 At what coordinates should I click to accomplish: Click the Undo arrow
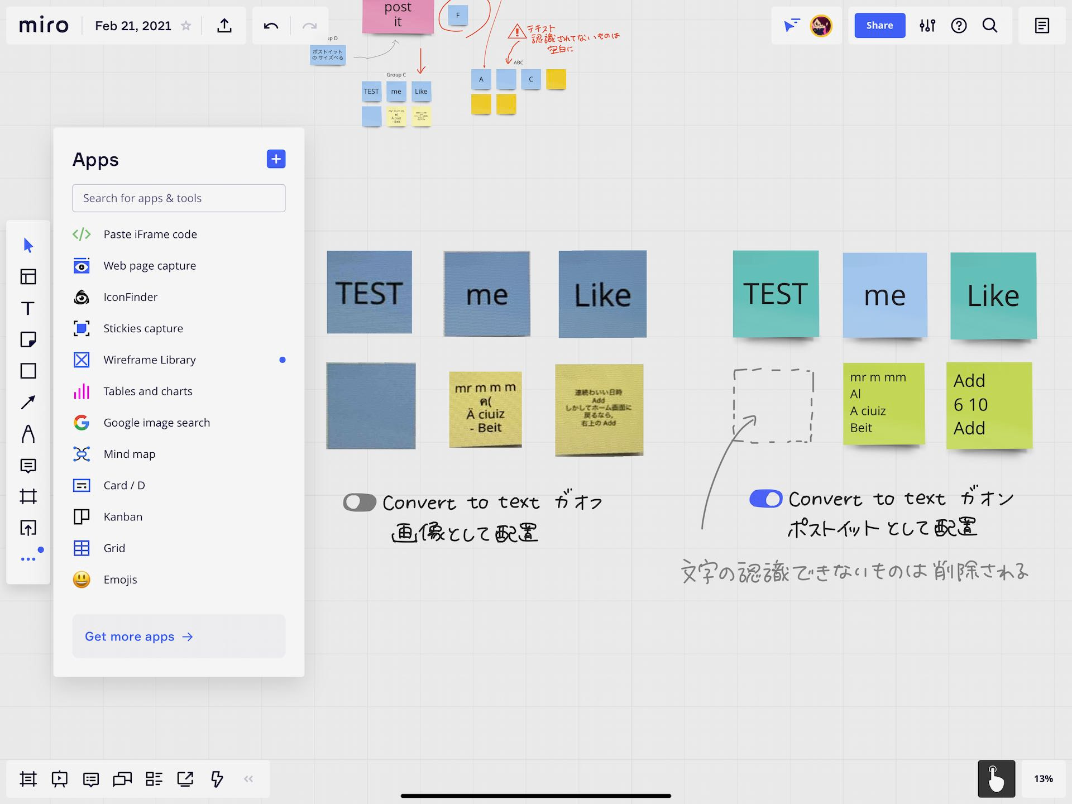[x=270, y=25]
